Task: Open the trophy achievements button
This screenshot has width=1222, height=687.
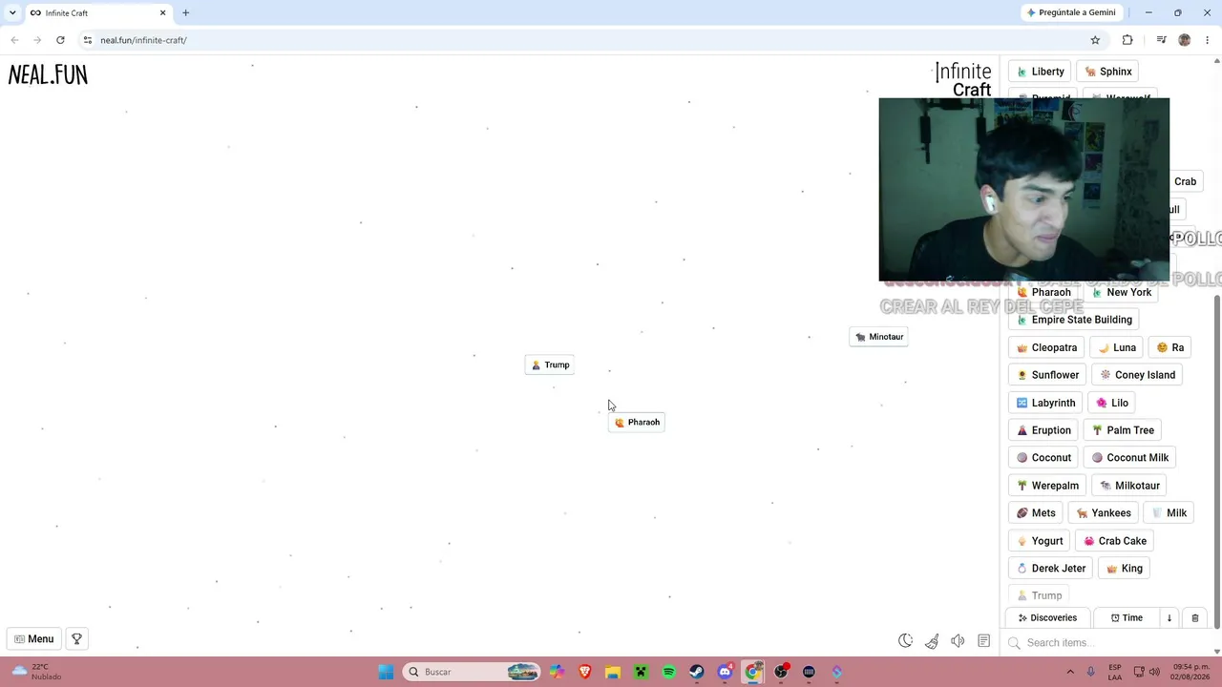Action: [76, 639]
